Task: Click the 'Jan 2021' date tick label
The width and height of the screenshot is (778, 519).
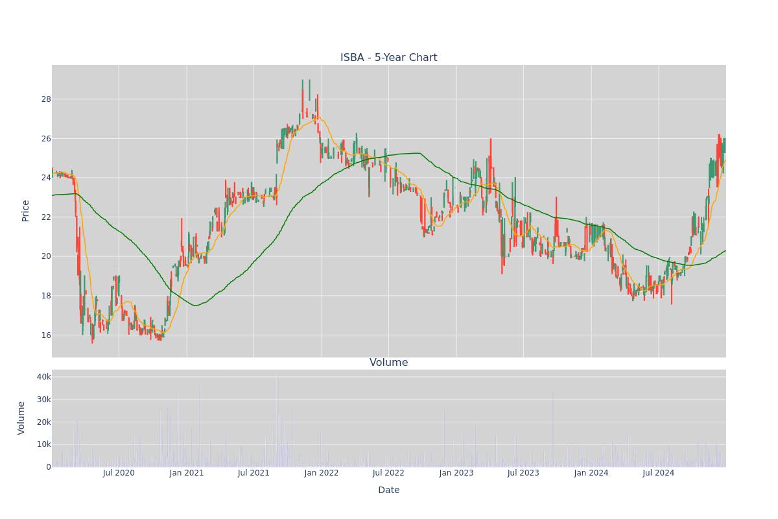Action: pos(187,473)
